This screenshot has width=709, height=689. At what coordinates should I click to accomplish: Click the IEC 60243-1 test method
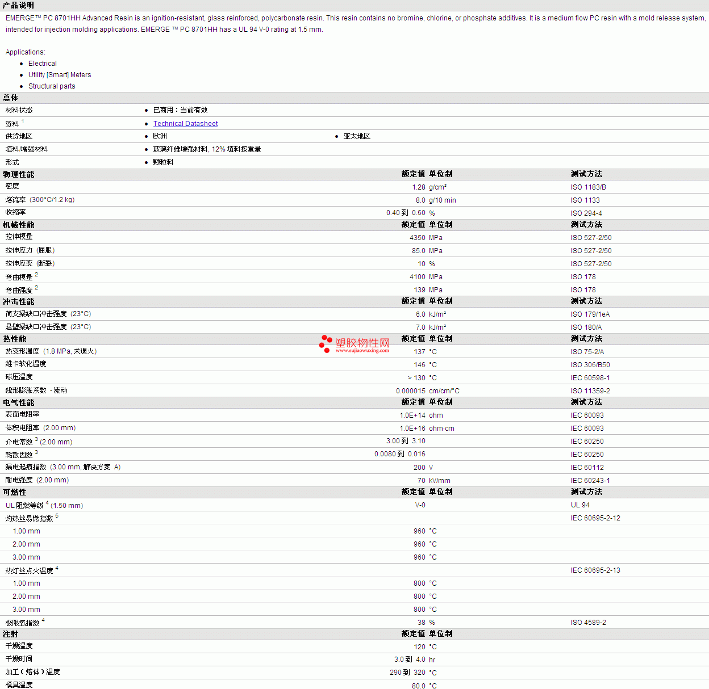tap(590, 481)
